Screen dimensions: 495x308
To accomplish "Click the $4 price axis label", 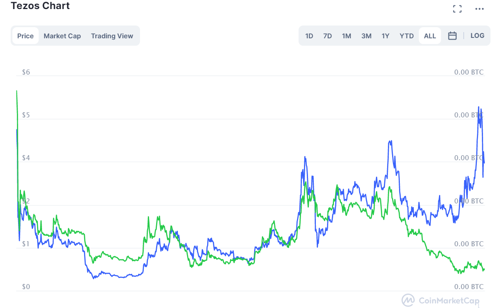I will (x=26, y=158).
